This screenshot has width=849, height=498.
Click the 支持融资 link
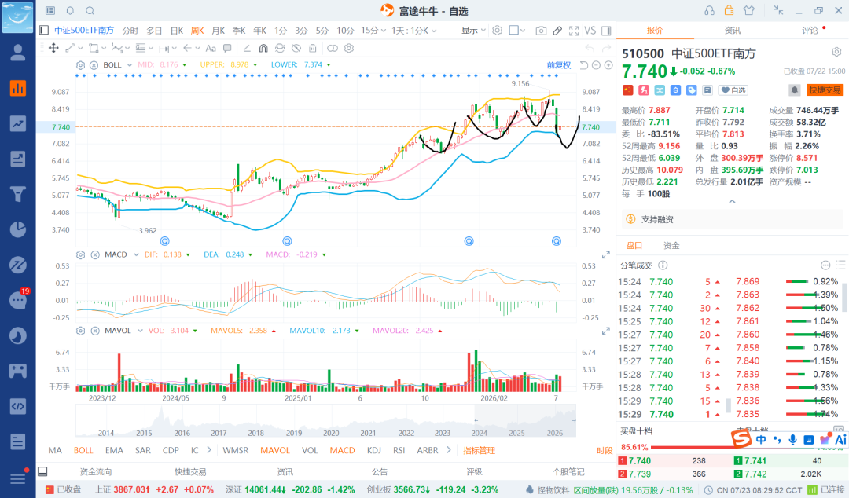click(657, 219)
